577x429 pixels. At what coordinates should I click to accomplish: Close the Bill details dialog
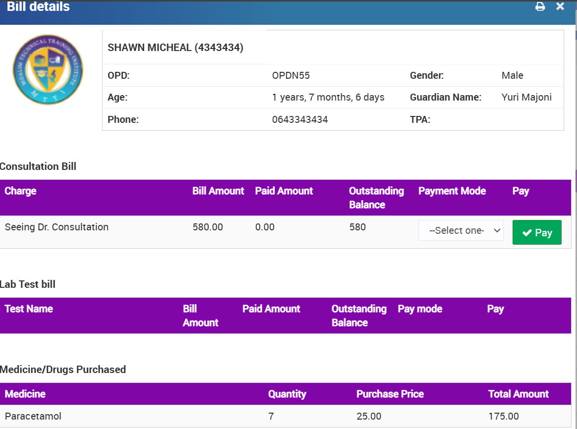[560, 6]
